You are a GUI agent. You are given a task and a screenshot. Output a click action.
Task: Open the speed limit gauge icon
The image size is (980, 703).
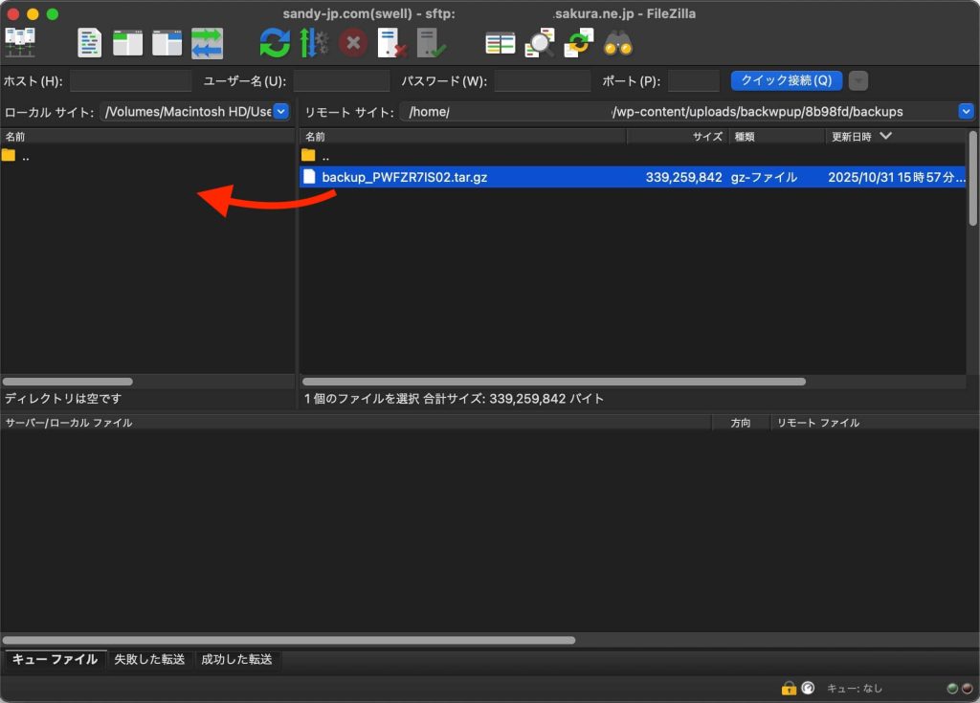(x=808, y=688)
